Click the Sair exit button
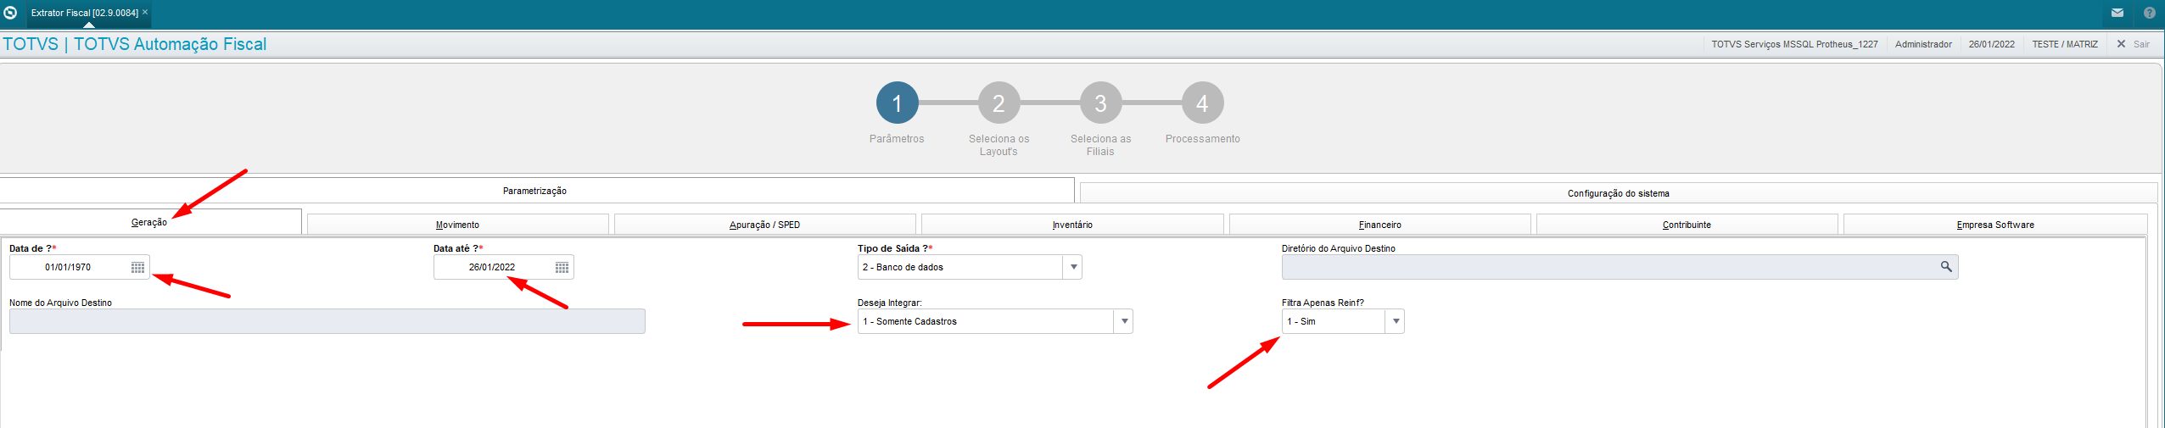Image resolution: width=2165 pixels, height=428 pixels. tap(2134, 44)
